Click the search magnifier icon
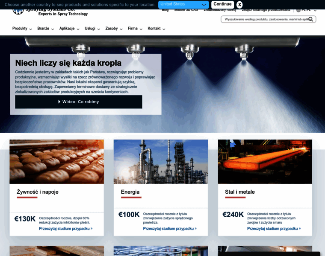The height and width of the screenshot is (256, 325). [x=311, y=19]
